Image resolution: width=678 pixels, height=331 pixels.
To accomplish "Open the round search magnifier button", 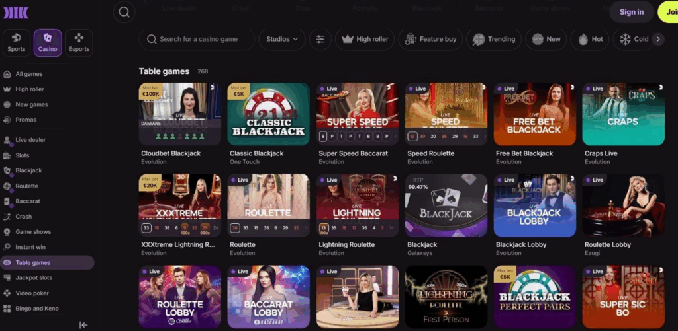I will tap(124, 12).
